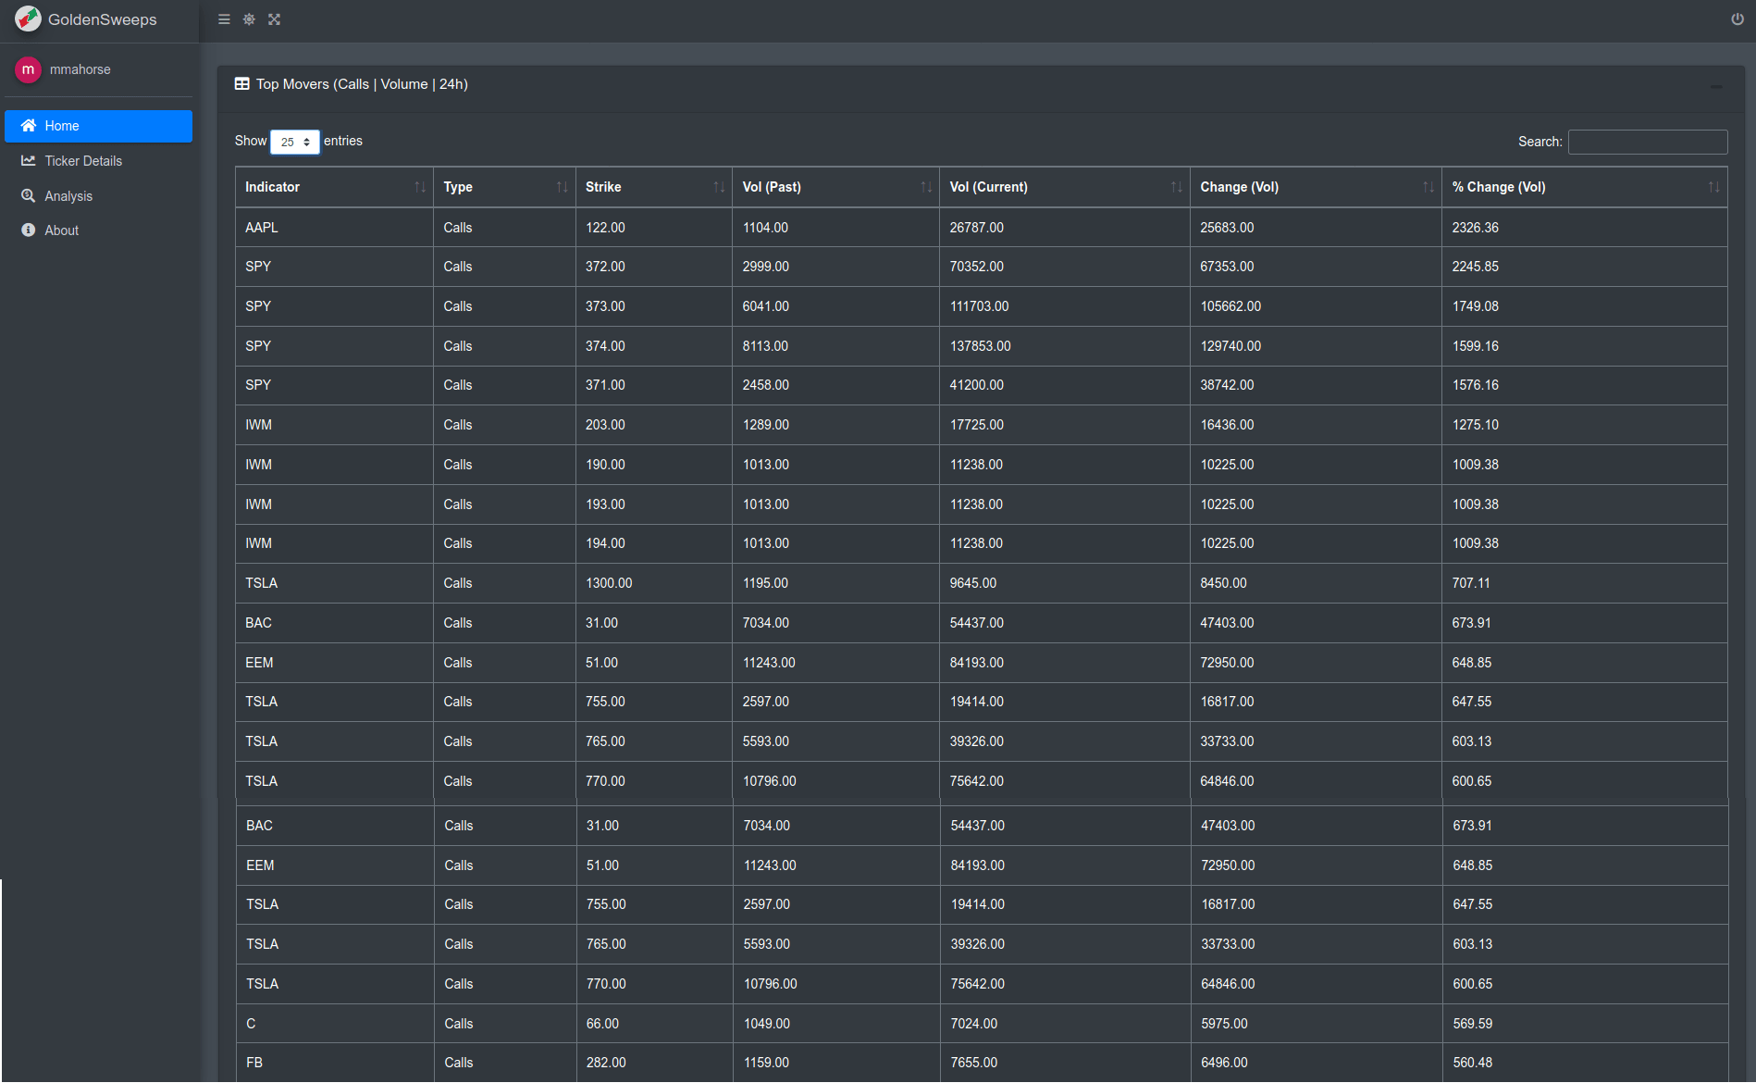Viewport: 1756px width, 1083px height.
Task: Click past volume 6041.00
Action: pyautogui.click(x=766, y=306)
